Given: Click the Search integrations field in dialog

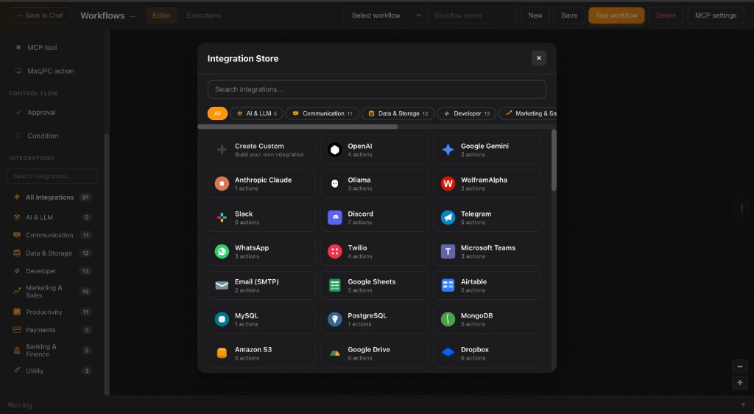Looking at the screenshot, I should click(x=377, y=89).
